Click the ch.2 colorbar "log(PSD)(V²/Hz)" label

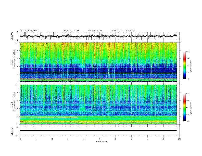(x=191, y=109)
